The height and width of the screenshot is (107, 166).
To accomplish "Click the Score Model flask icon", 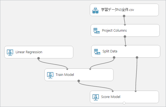I will [x=96, y=97].
